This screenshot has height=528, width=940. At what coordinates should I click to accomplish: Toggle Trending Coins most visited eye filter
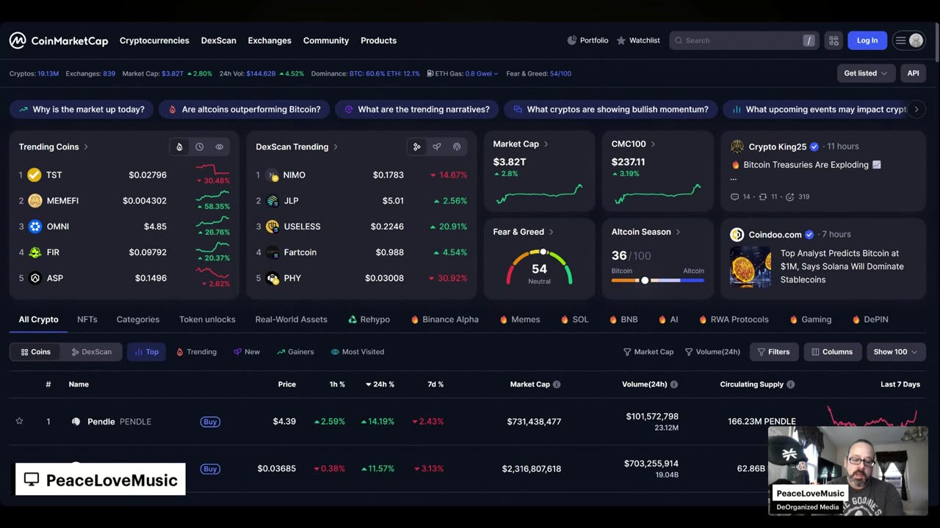[219, 147]
